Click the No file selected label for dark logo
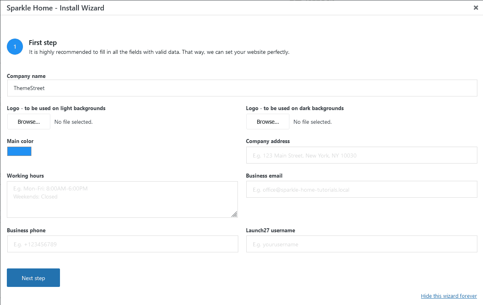Viewport: 483px width, 305px height. (x=312, y=121)
